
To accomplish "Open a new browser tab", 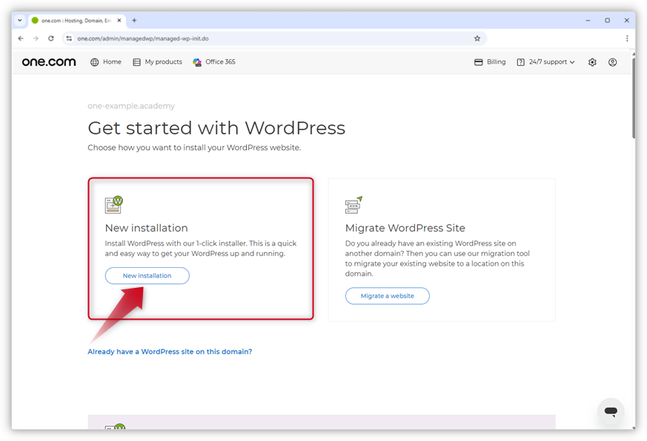I will [134, 20].
